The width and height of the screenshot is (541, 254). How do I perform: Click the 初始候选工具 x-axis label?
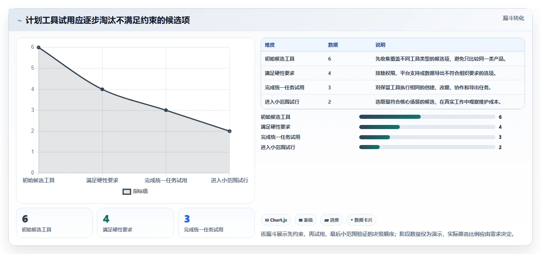point(39,180)
